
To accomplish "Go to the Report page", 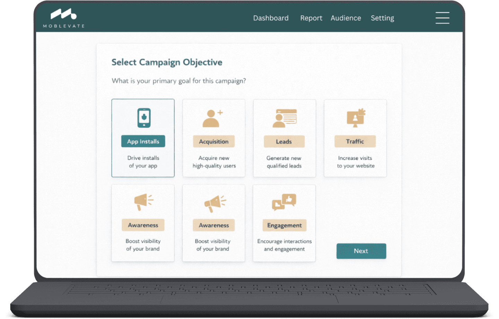I will coord(311,18).
